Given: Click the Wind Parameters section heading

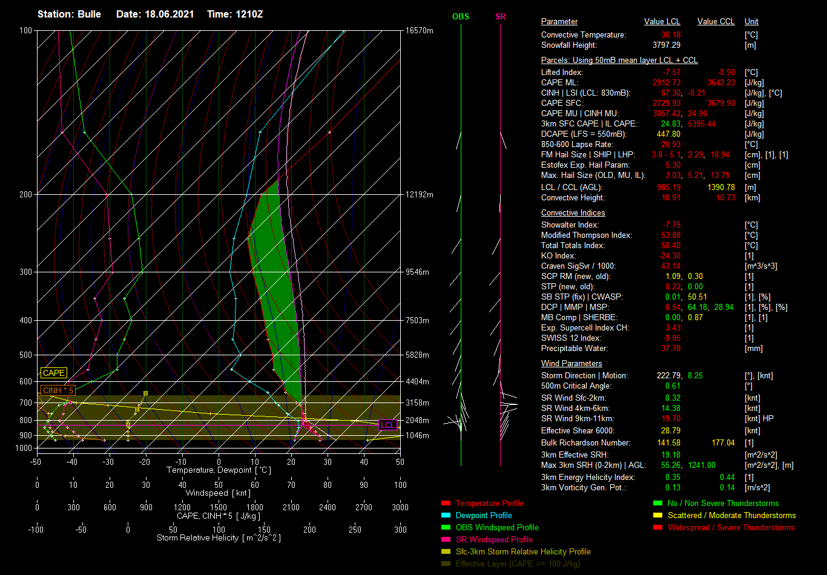Looking at the screenshot, I should pos(572,364).
